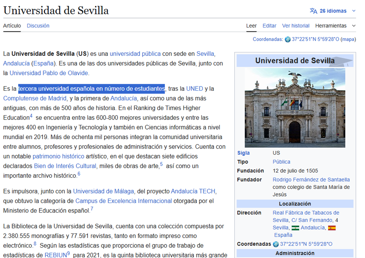Click the languages translate icon
The height and width of the screenshot is (258, 365).
[313, 11]
